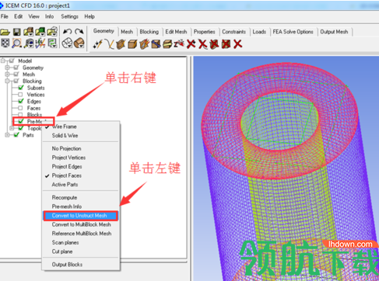Open the FEA Solve Options tab
The image size is (379, 281).
click(293, 32)
